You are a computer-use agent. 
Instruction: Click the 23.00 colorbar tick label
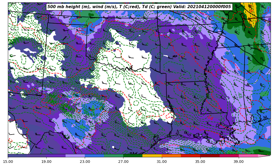coord(85,162)
